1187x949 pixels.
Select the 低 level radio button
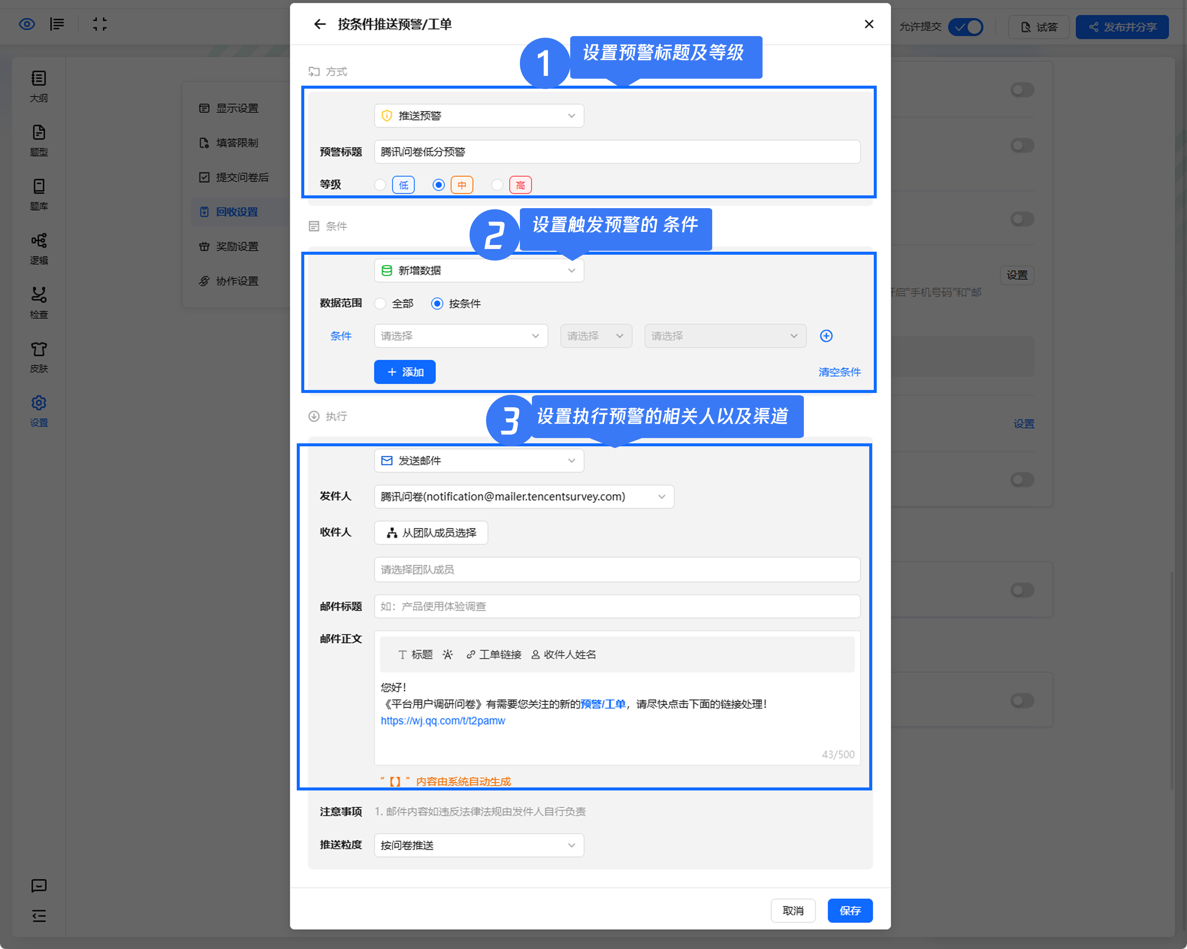click(x=380, y=185)
